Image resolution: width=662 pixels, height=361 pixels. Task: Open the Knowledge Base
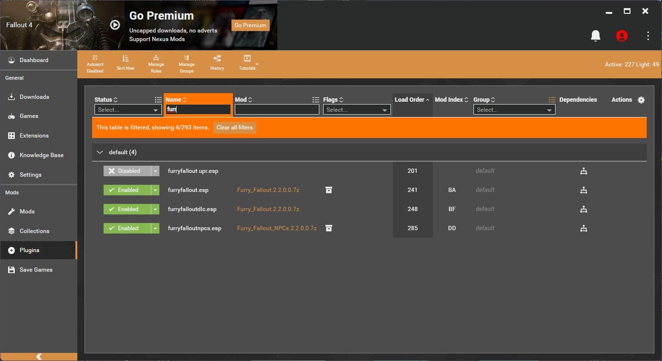coord(39,155)
